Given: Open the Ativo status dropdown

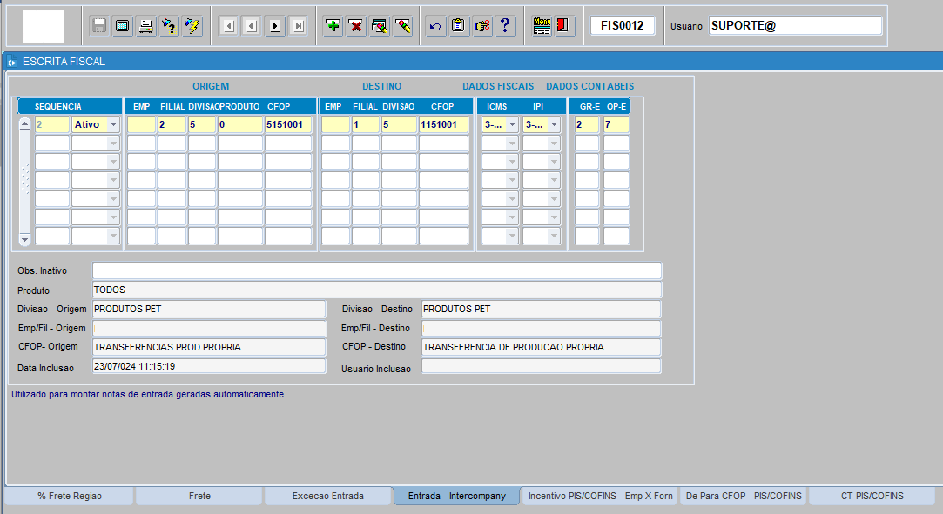Looking at the screenshot, I should click(112, 125).
